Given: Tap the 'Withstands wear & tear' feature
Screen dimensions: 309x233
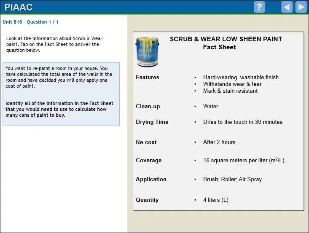Looking at the screenshot, I should click(232, 84).
